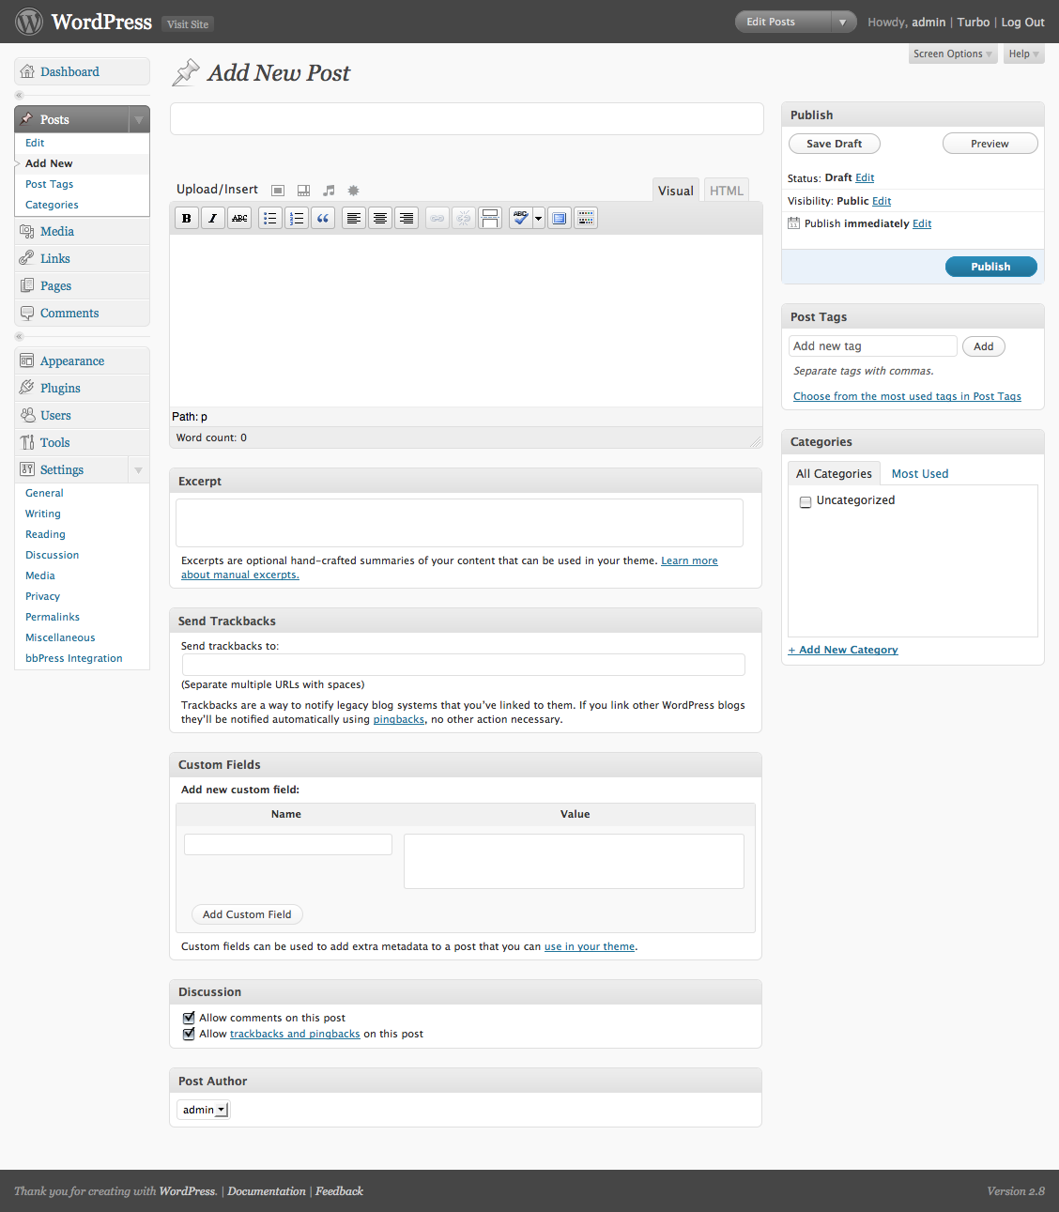The width and height of the screenshot is (1059, 1212).
Task: Uncheck Allow comments on this post
Action: tap(189, 1018)
